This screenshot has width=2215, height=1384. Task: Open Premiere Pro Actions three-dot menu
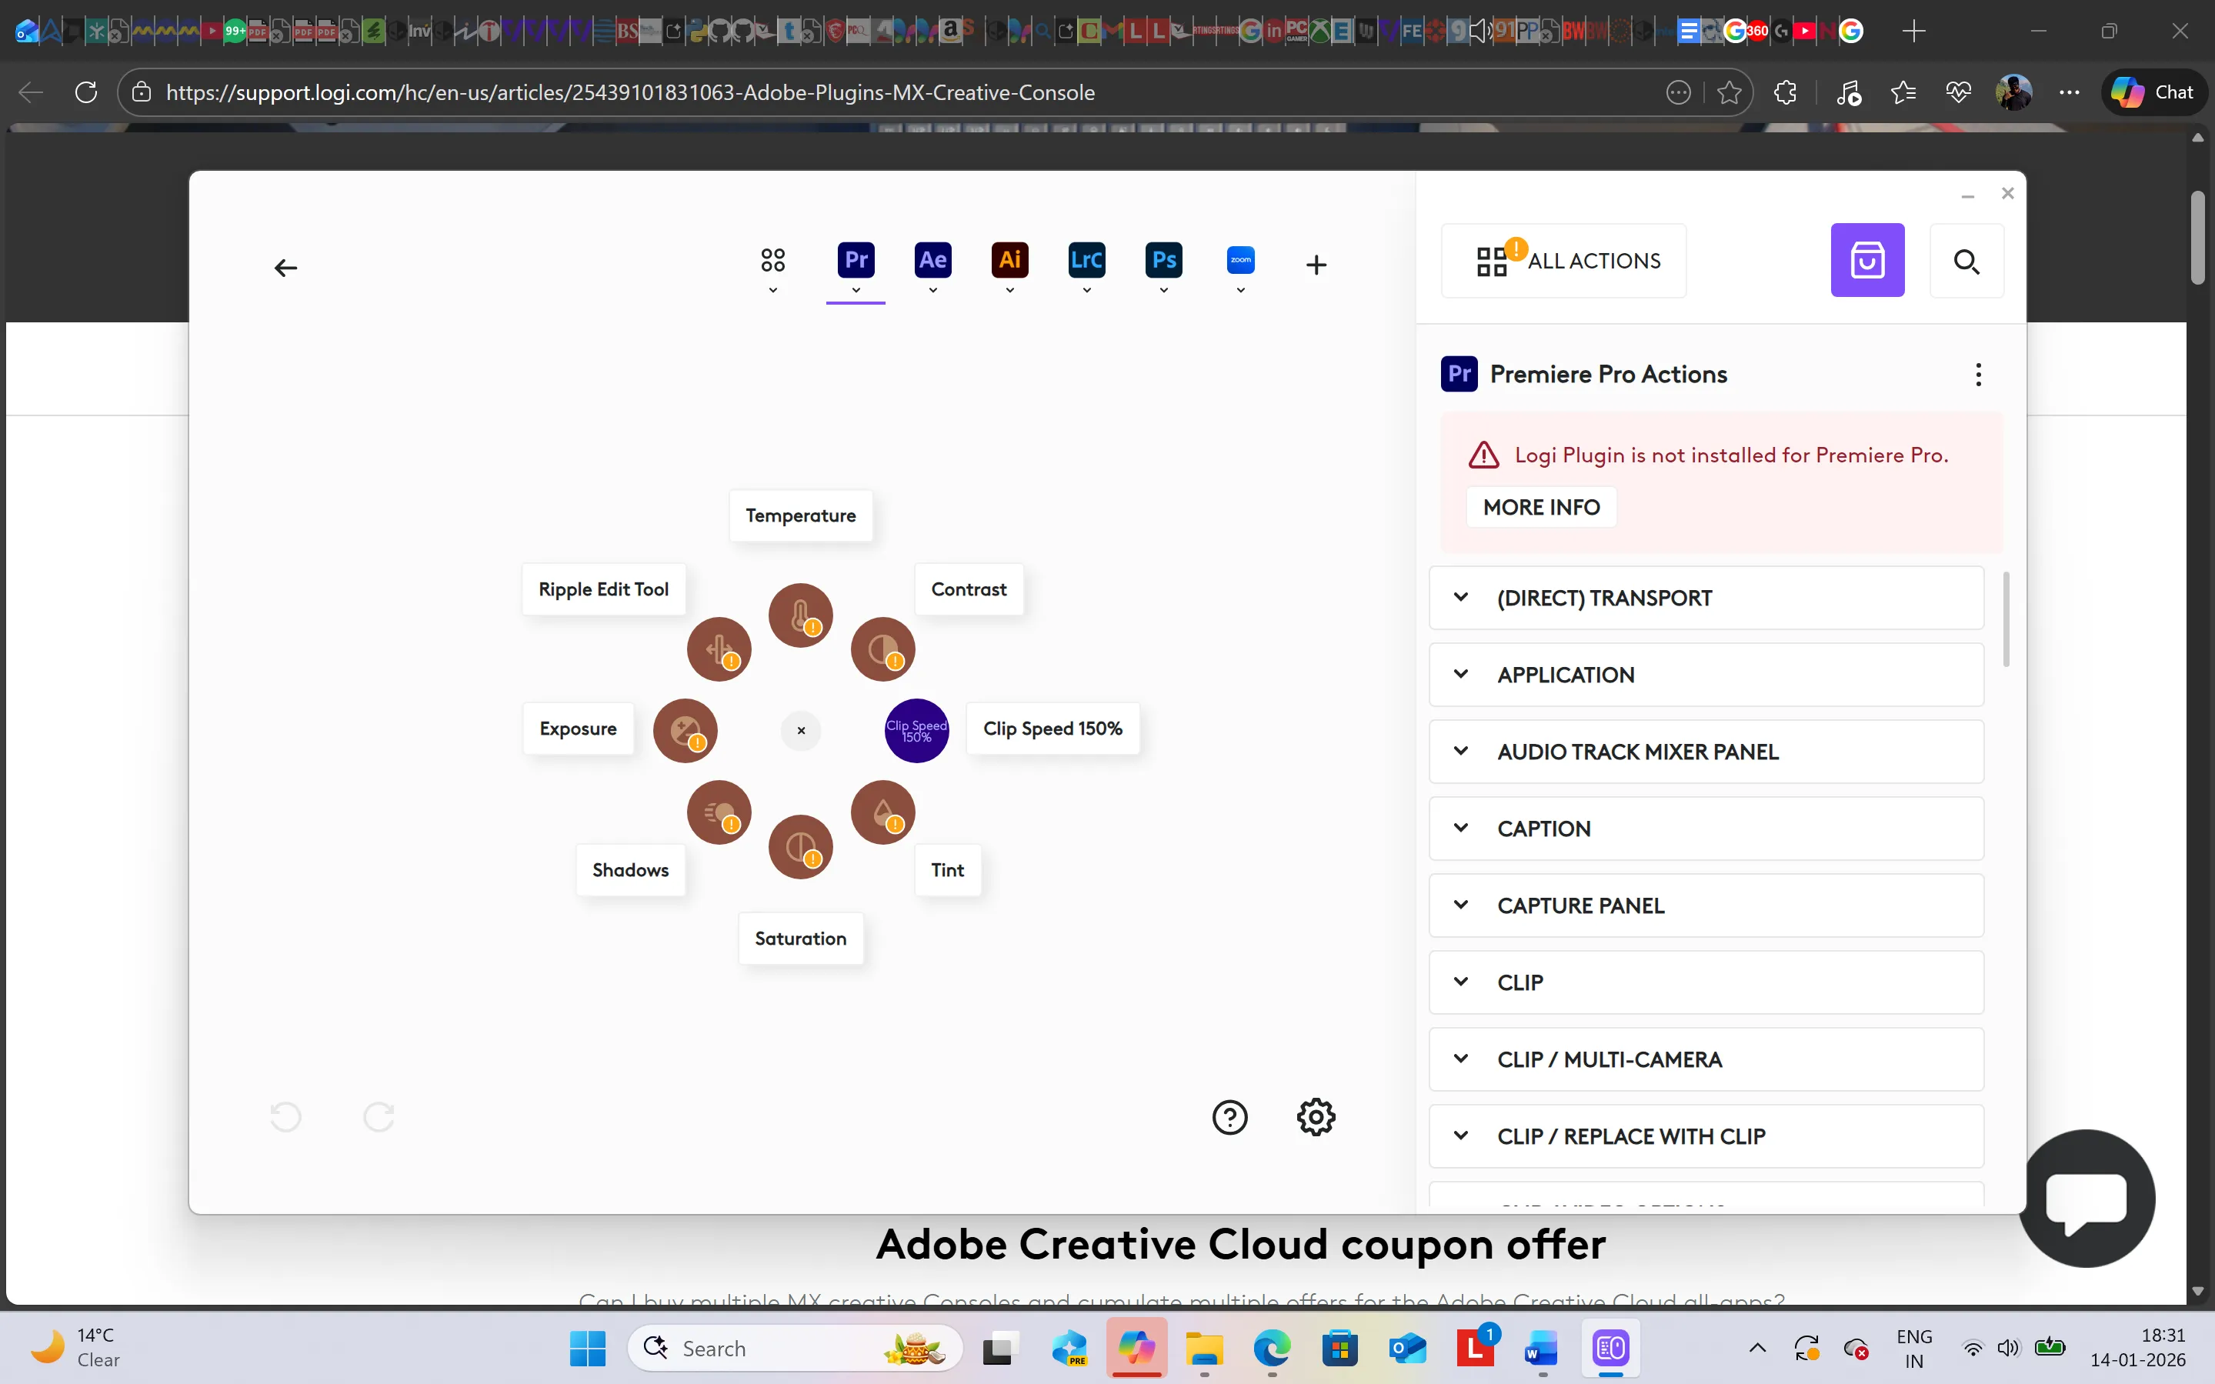coord(1978,375)
